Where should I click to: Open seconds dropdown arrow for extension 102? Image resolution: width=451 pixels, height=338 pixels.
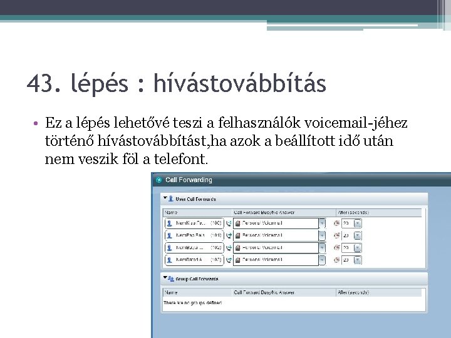[x=358, y=248]
